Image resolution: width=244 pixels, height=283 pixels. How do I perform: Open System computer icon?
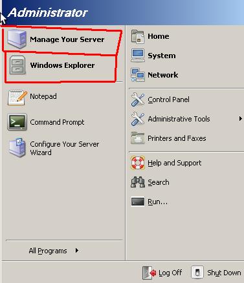(138, 56)
